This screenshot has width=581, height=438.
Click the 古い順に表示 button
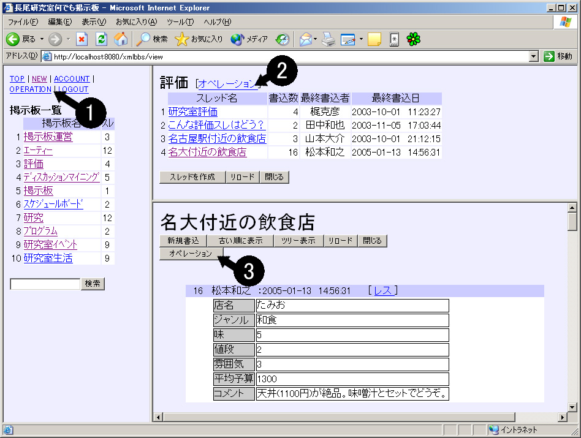240,241
